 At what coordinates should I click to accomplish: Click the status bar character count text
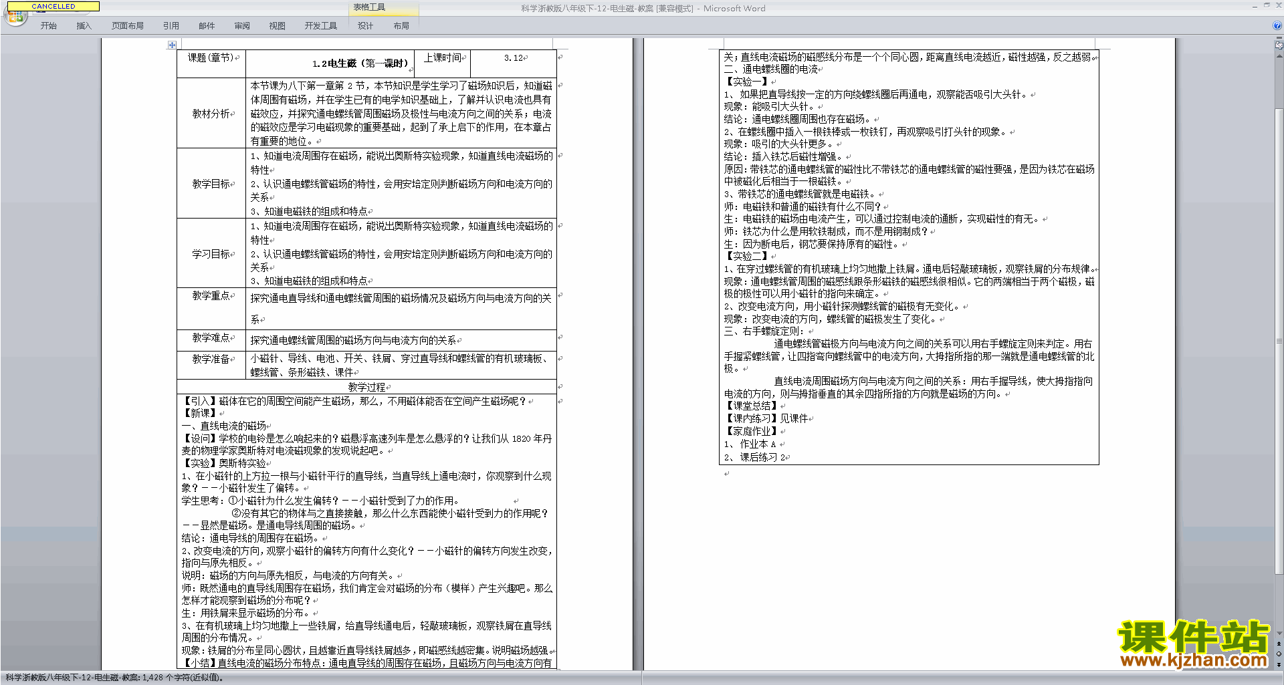click(114, 677)
